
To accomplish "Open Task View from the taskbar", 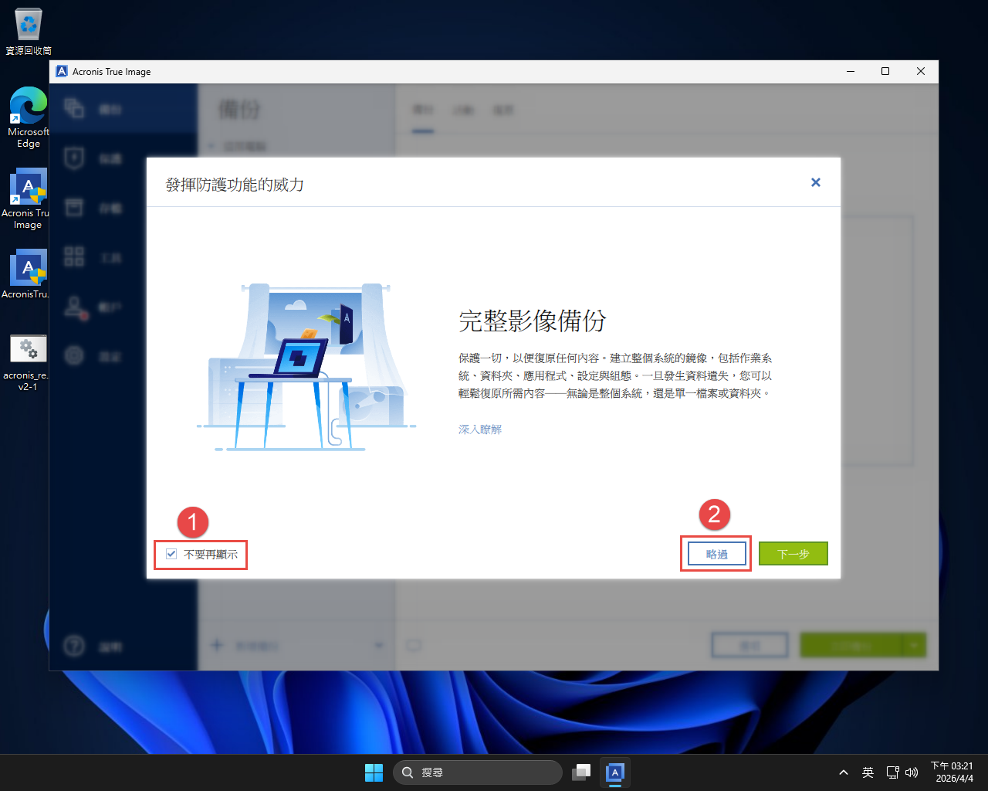I will pos(581,772).
